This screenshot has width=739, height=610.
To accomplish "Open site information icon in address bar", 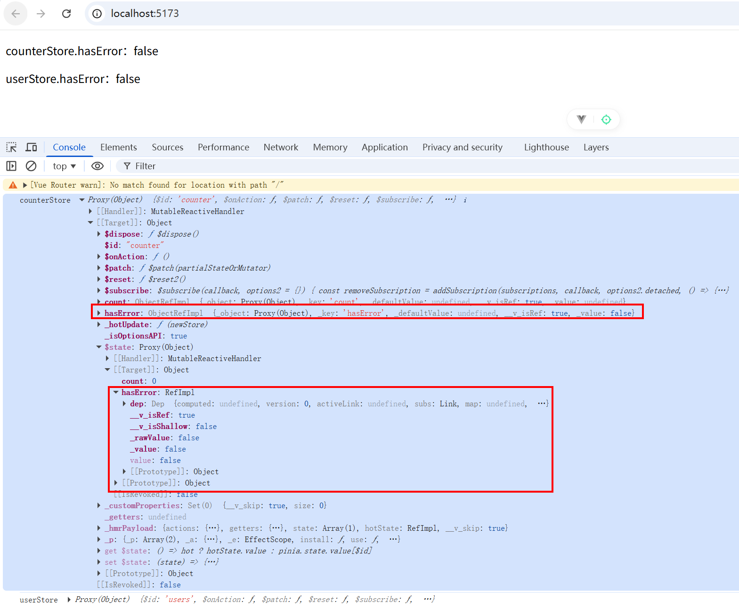I will tap(97, 14).
